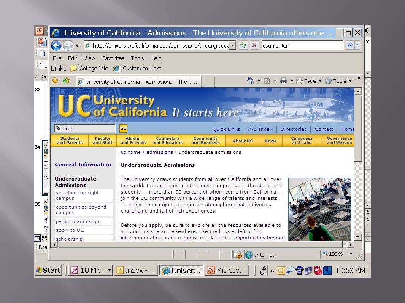Select Faculty and Staff nav tab
405x303 pixels.
click(x=103, y=141)
